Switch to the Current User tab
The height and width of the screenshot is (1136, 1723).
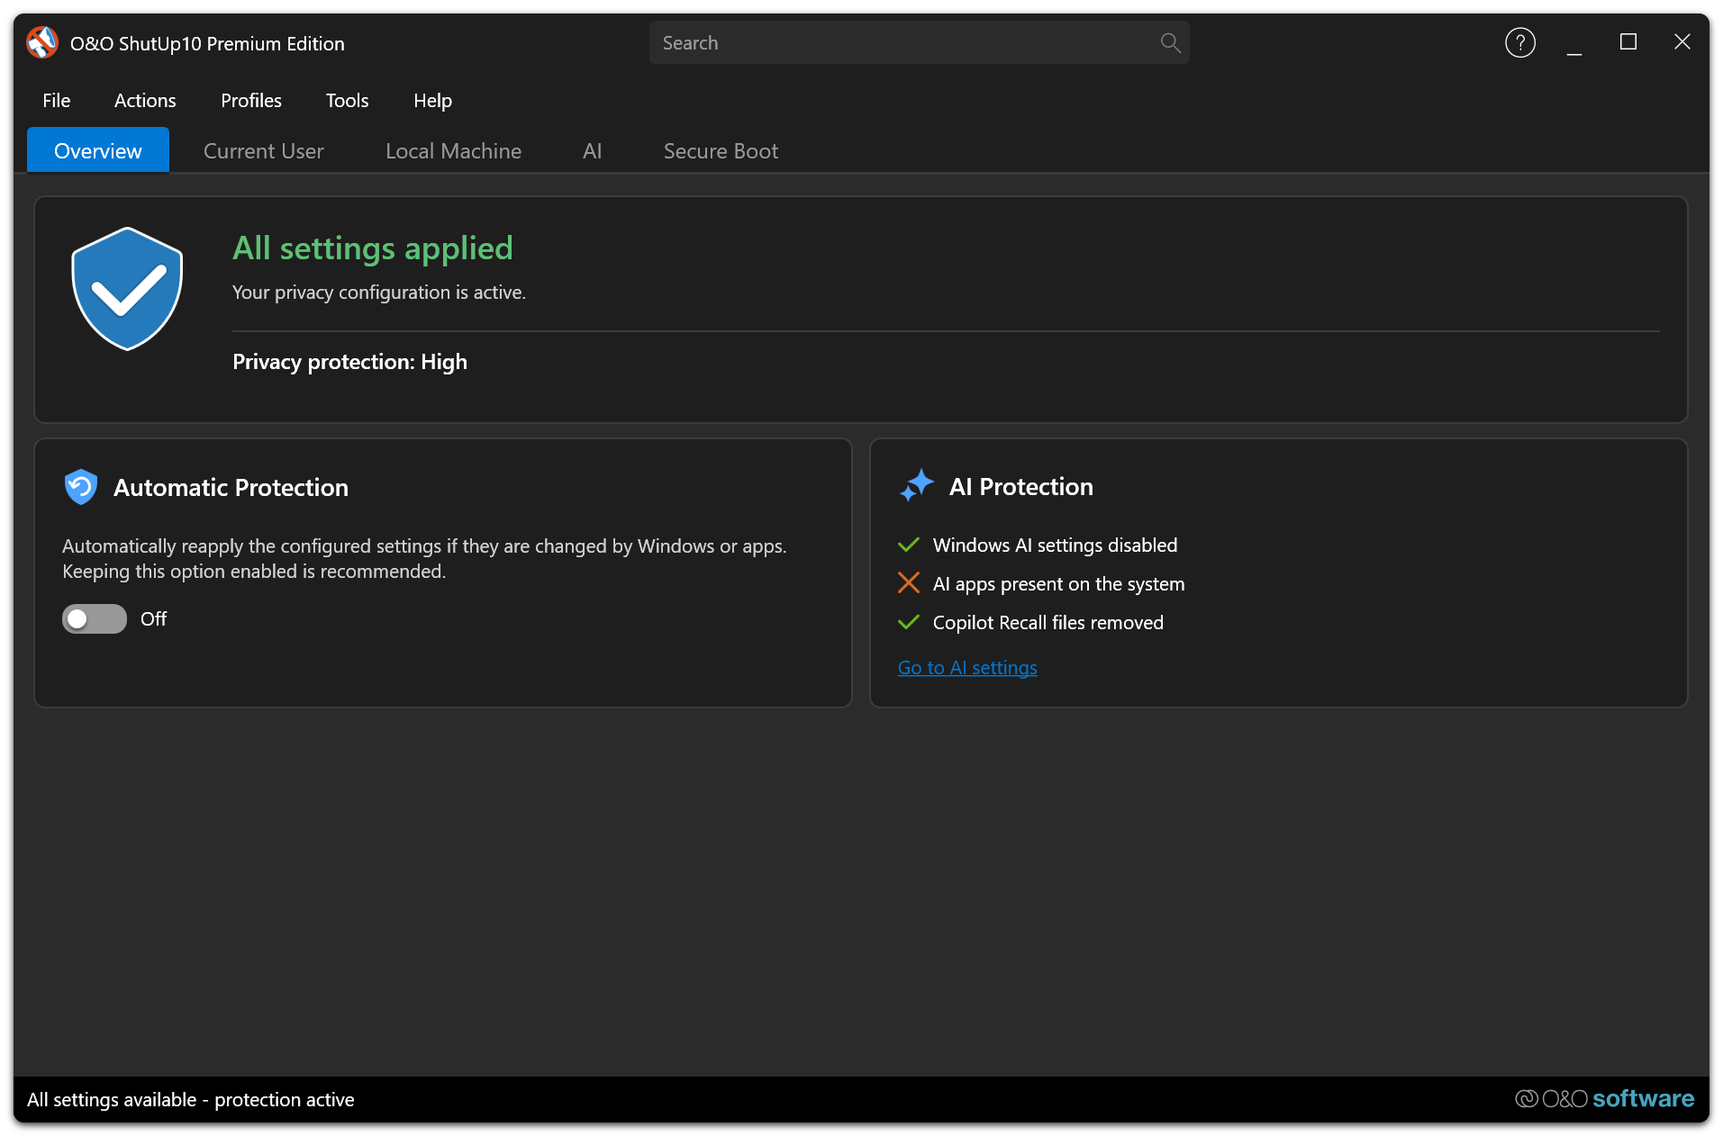(x=264, y=150)
